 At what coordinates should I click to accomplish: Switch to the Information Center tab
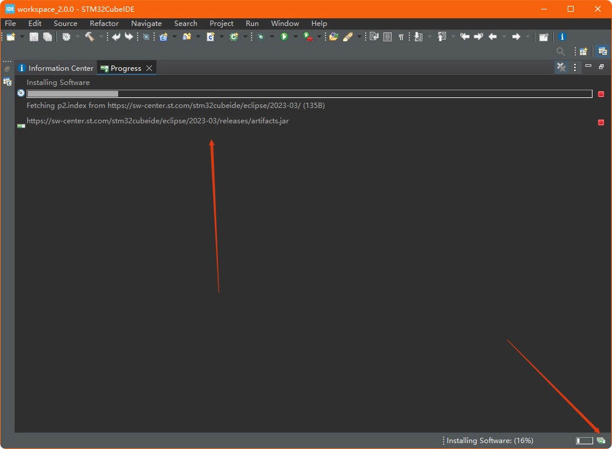coord(56,68)
